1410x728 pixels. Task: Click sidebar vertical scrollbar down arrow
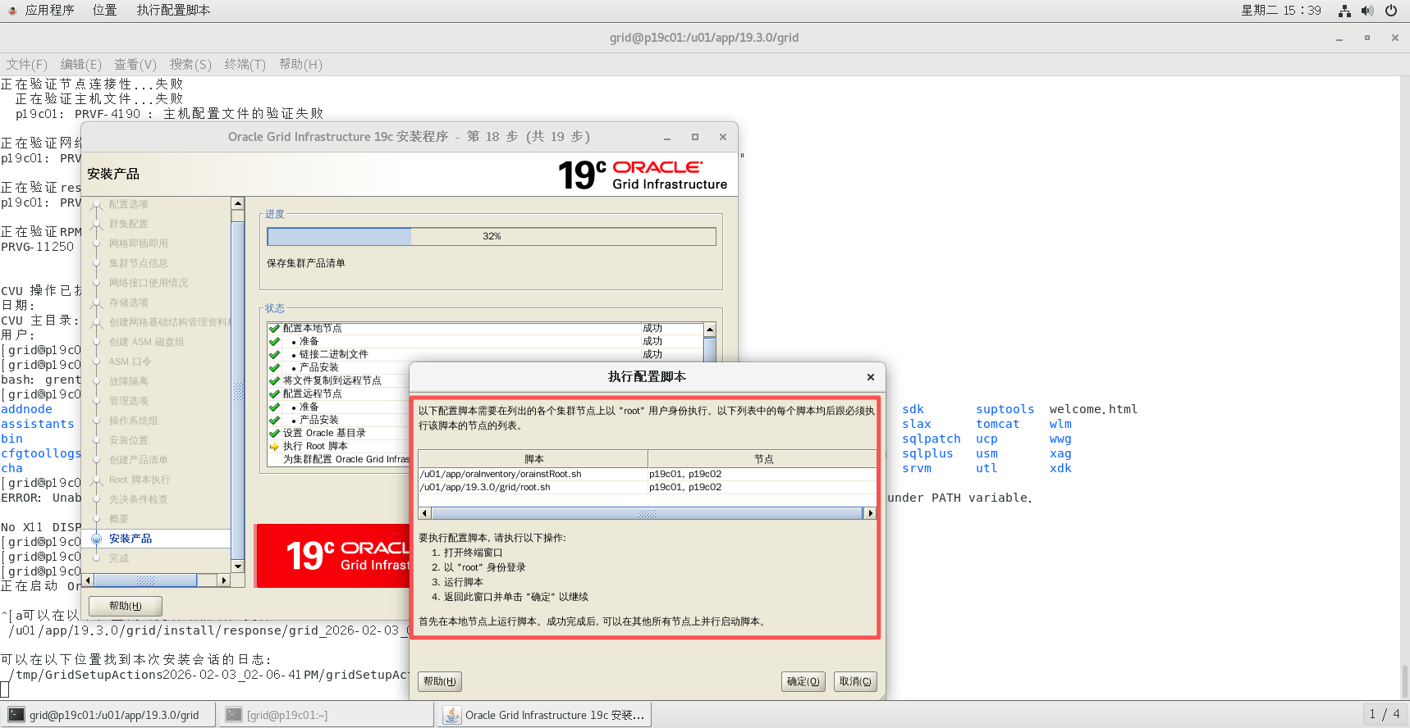pos(238,566)
